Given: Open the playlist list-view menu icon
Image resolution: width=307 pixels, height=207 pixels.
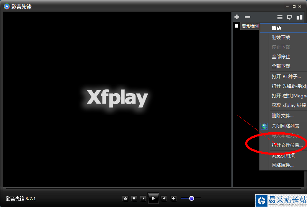Looking at the screenshot, I should 280,17.
